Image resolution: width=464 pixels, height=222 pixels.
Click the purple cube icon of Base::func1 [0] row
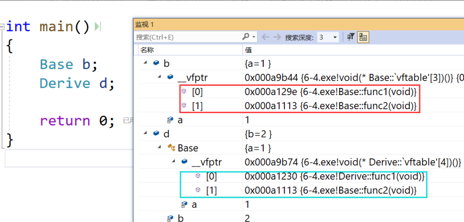184,91
